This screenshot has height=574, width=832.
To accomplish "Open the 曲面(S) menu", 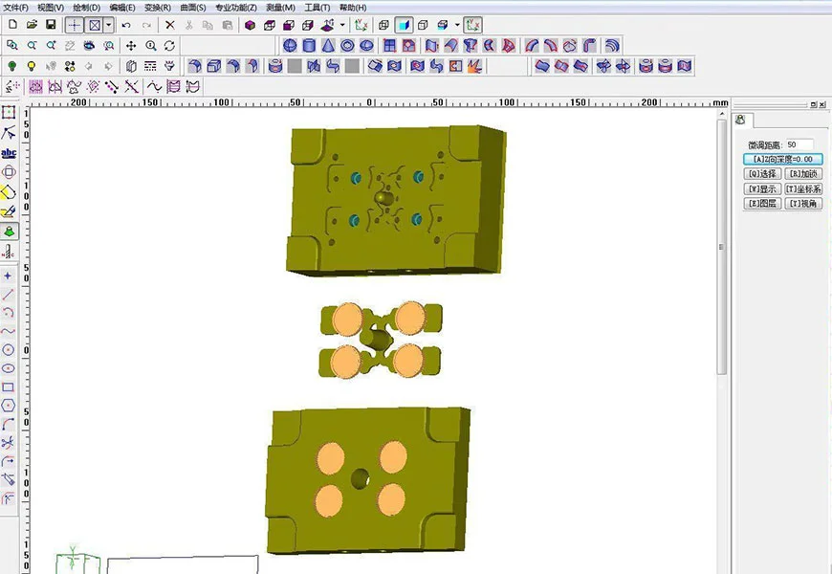I will (193, 8).
